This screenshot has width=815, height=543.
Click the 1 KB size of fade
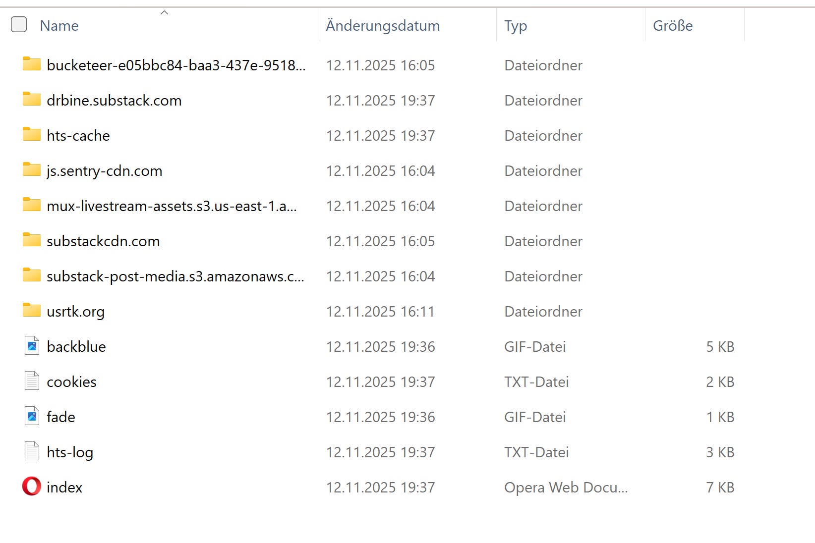tap(720, 417)
